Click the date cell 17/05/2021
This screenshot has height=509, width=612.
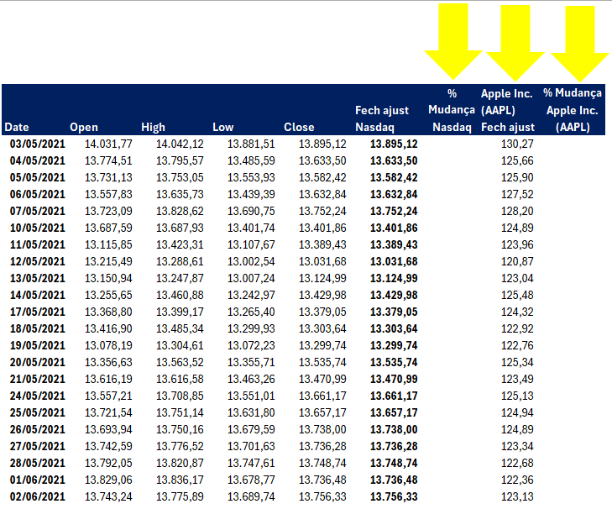38,312
